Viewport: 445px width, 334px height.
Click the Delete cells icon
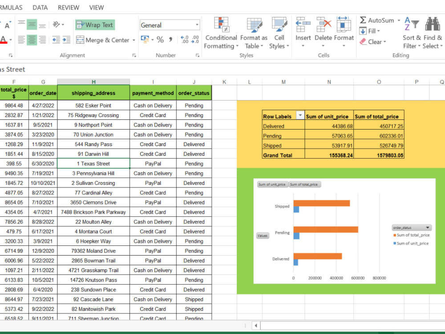click(x=324, y=24)
